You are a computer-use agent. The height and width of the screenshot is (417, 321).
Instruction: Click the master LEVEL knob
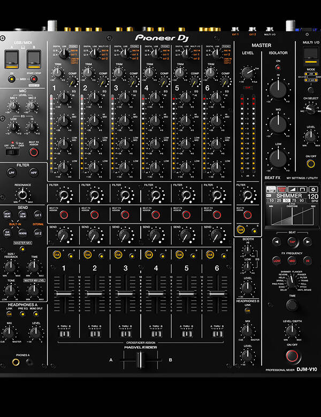click(x=248, y=72)
